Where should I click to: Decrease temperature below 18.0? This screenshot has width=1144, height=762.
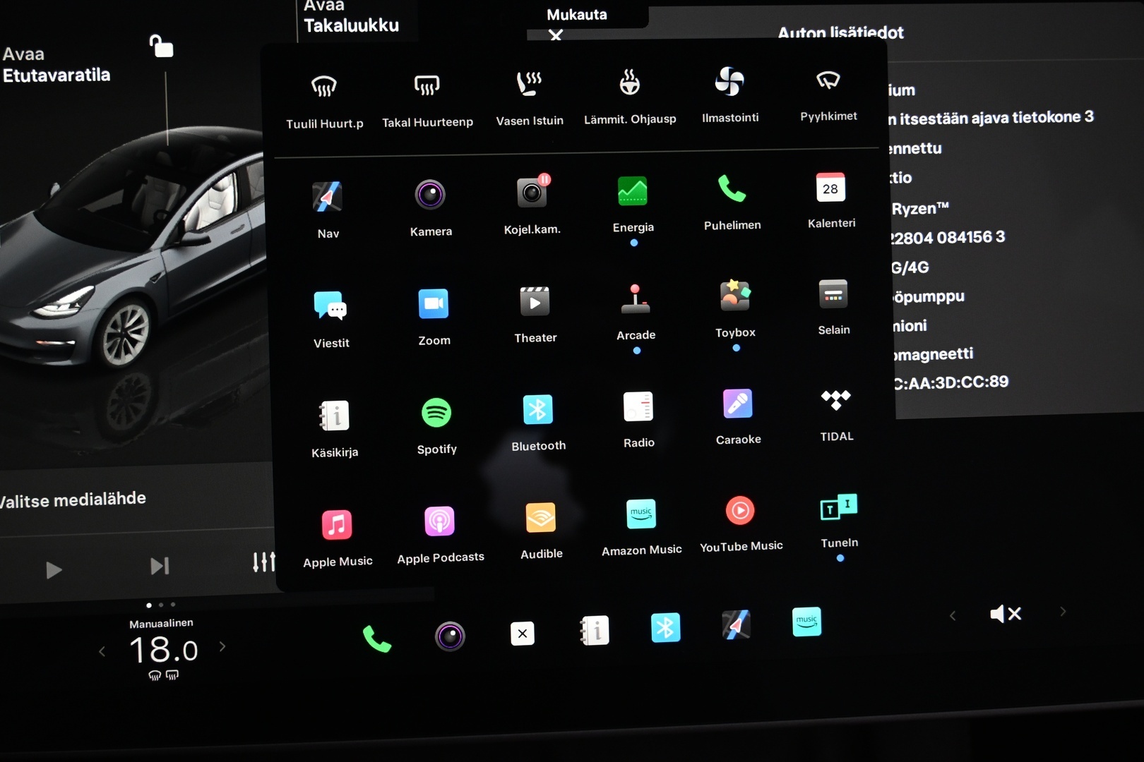point(102,651)
